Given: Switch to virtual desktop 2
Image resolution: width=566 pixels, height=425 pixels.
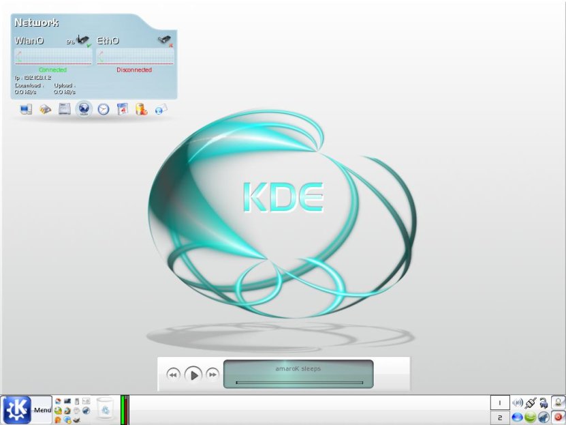Looking at the screenshot, I should tap(500, 417).
